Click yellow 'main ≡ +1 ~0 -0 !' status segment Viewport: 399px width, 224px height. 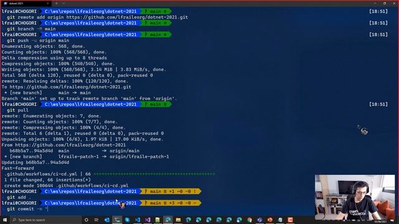(x=170, y=192)
